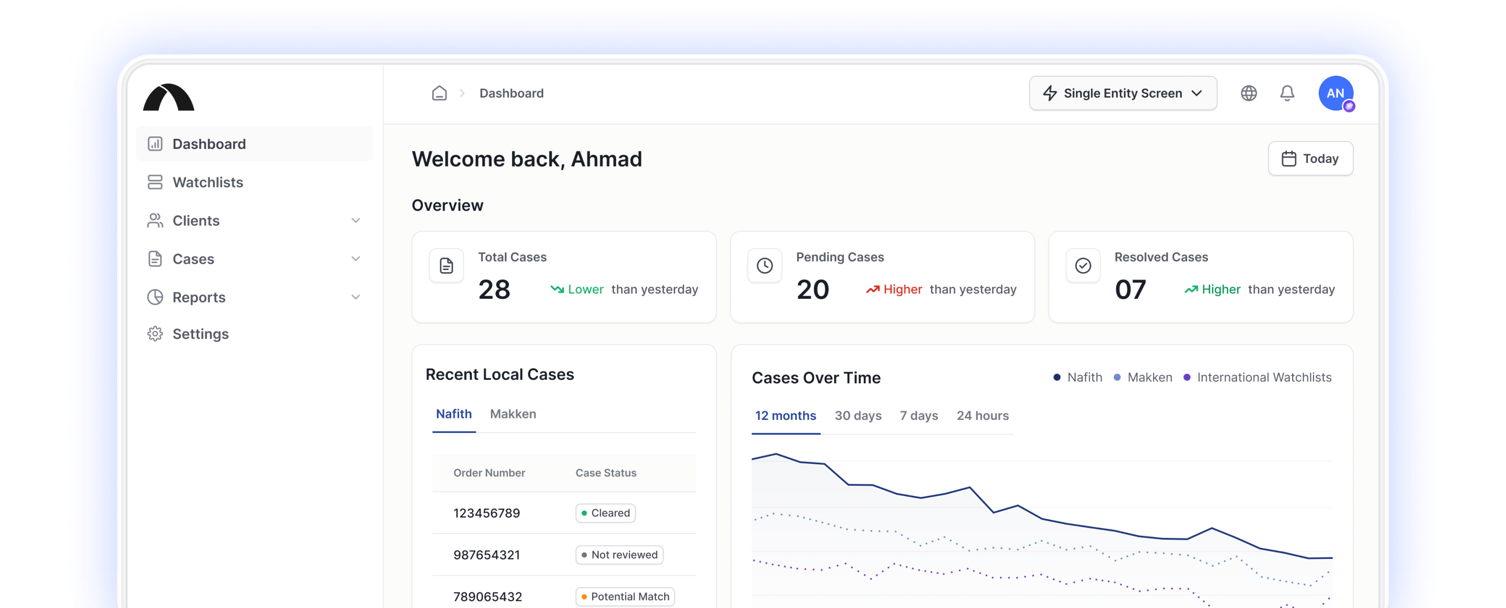The height and width of the screenshot is (608, 1506).
Task: Click the Cases Over Time heading
Action: click(x=816, y=378)
